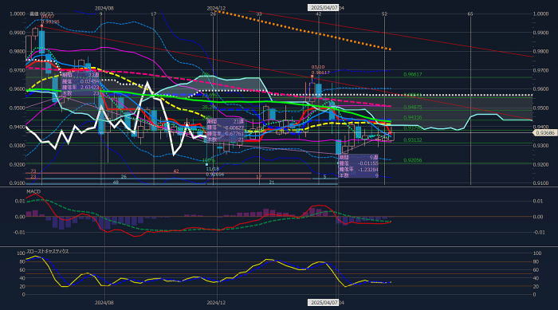Click the cycle number 17 at top
Image resolution: width=558 pixels, height=310 pixels.
coord(153,14)
